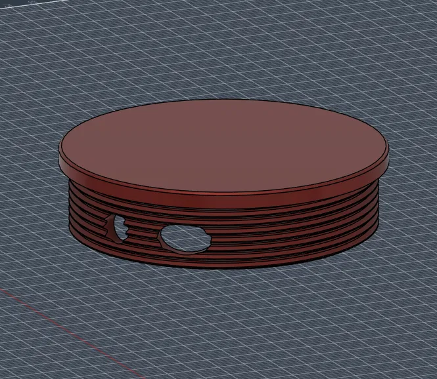The image size is (437, 379).
Task: Click the large oval hole in the thread
Action: tap(185, 239)
